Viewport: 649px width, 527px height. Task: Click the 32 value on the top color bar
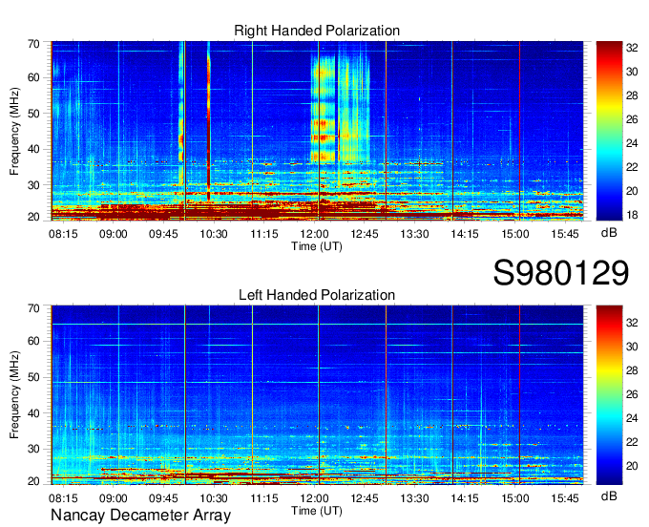pos(632,48)
